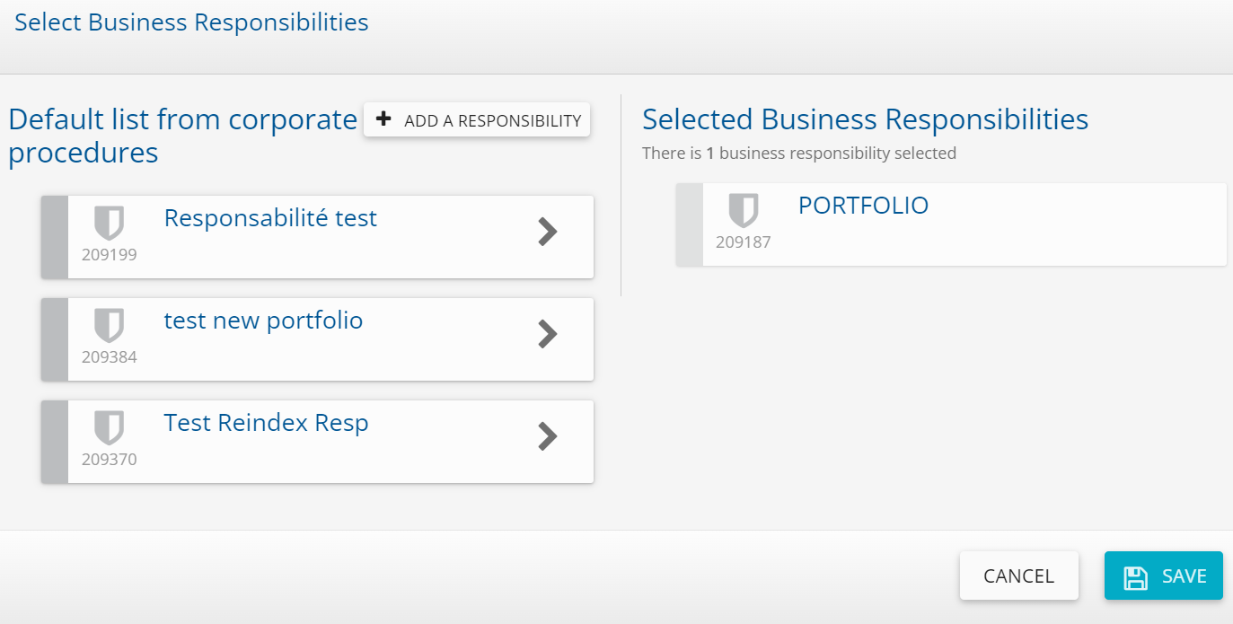The width and height of the screenshot is (1233, 624).
Task: Click gray left bar of test new portfolio
Action: [x=55, y=339]
